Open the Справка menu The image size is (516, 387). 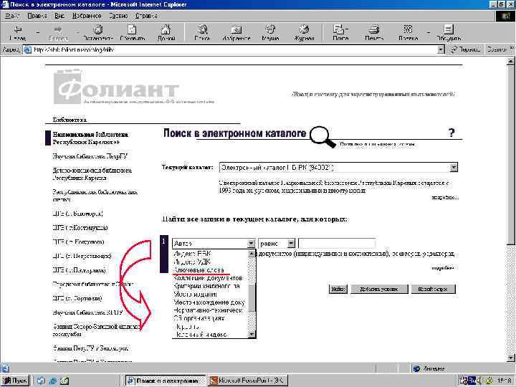coord(146,16)
